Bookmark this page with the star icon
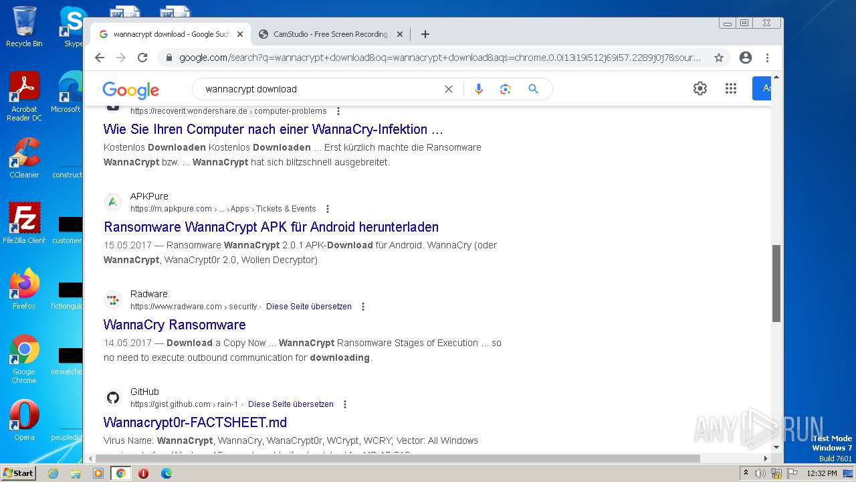Screen dimensions: 856x482 pyautogui.click(x=719, y=58)
